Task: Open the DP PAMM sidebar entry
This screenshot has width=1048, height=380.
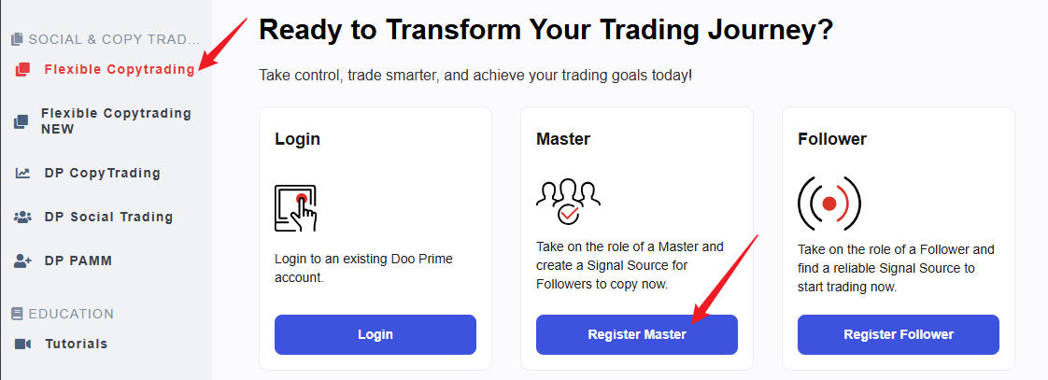Action: (x=64, y=261)
